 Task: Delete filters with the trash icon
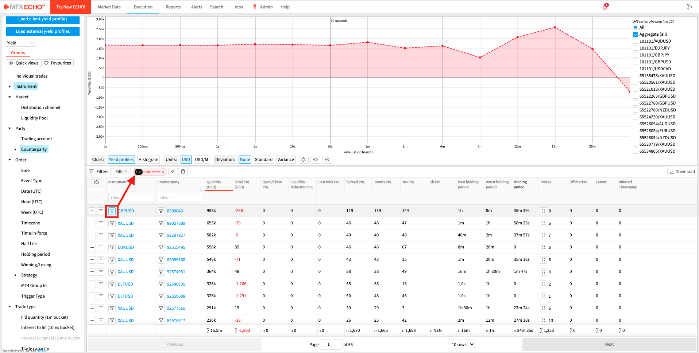[x=183, y=172]
